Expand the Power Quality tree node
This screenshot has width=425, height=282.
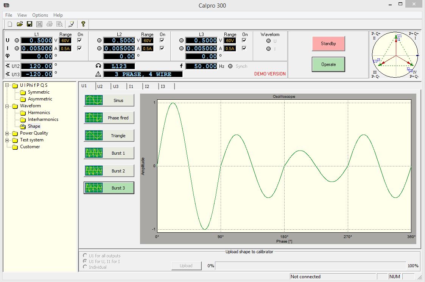[7, 133]
